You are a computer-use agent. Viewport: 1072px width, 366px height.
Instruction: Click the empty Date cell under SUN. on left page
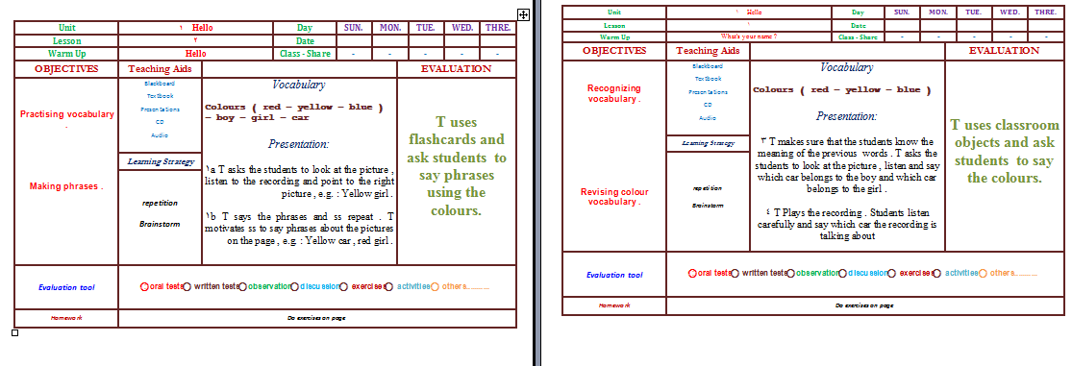pos(354,41)
